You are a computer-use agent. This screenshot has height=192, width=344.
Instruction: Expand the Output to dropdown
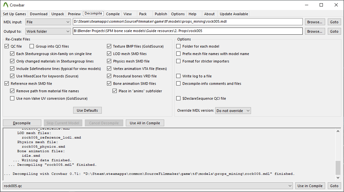tap(48, 31)
